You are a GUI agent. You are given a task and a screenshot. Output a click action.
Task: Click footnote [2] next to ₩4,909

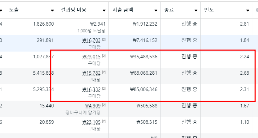tap(103, 105)
